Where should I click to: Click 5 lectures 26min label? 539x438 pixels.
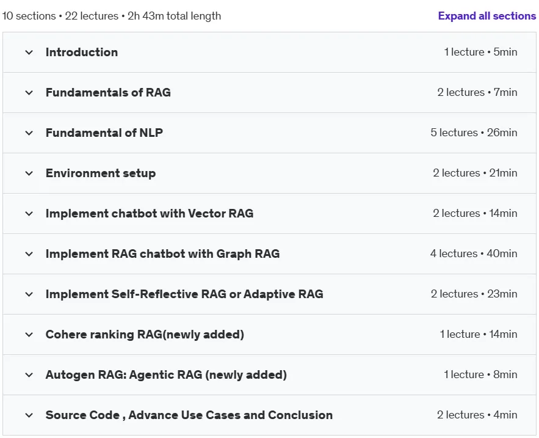(474, 133)
